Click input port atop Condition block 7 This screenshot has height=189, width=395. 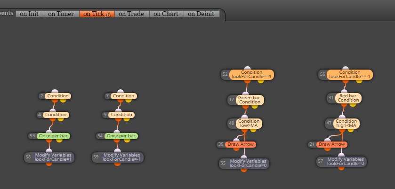(x=121, y=92)
